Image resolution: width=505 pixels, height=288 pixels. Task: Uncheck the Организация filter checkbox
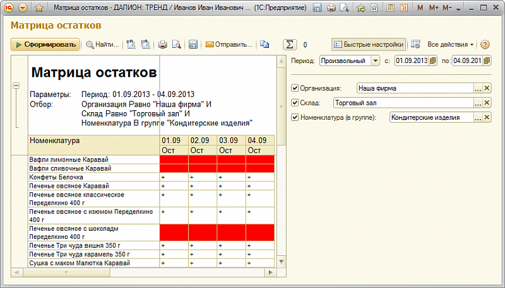pos(295,88)
